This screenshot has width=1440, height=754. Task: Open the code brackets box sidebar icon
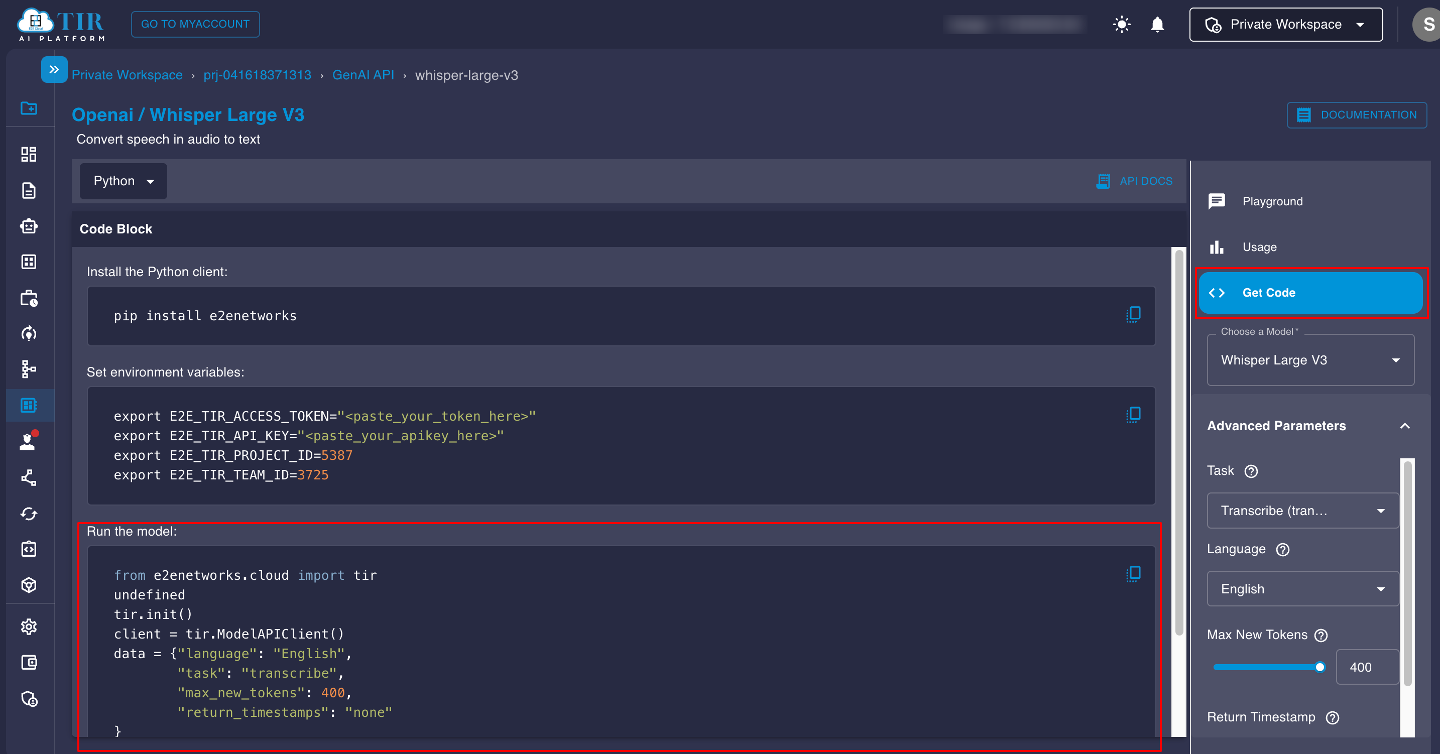click(x=29, y=549)
